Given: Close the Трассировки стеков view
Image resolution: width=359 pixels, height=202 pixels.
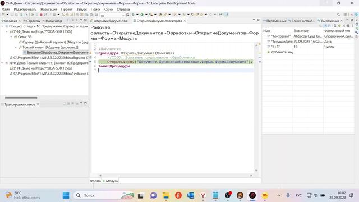Looking at the screenshot, I should (38, 104).
